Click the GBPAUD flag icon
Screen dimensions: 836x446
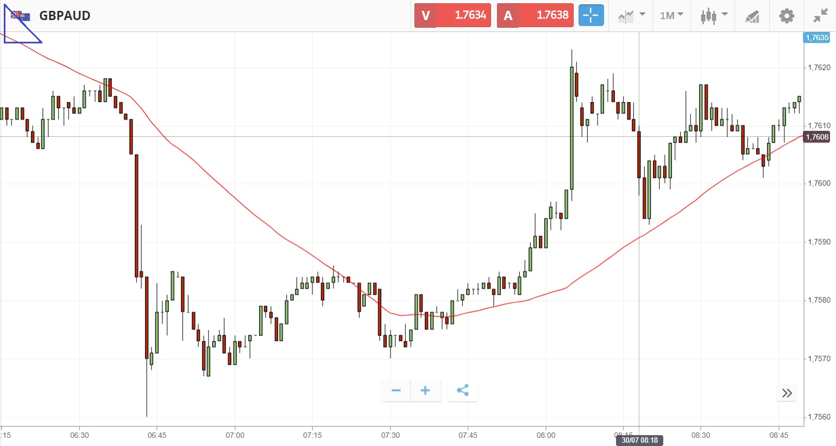[x=21, y=16]
